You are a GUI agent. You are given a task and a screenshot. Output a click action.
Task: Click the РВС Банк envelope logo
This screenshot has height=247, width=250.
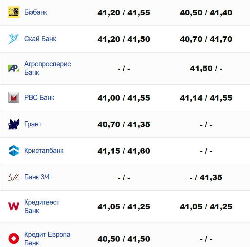click(x=14, y=98)
